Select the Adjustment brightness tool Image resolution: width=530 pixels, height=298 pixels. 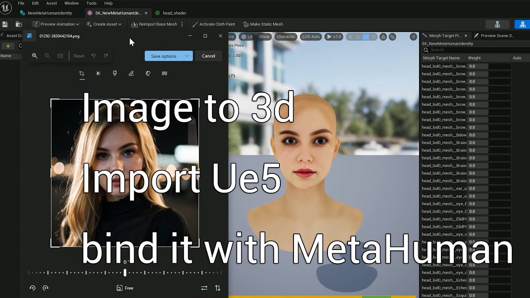click(x=98, y=73)
